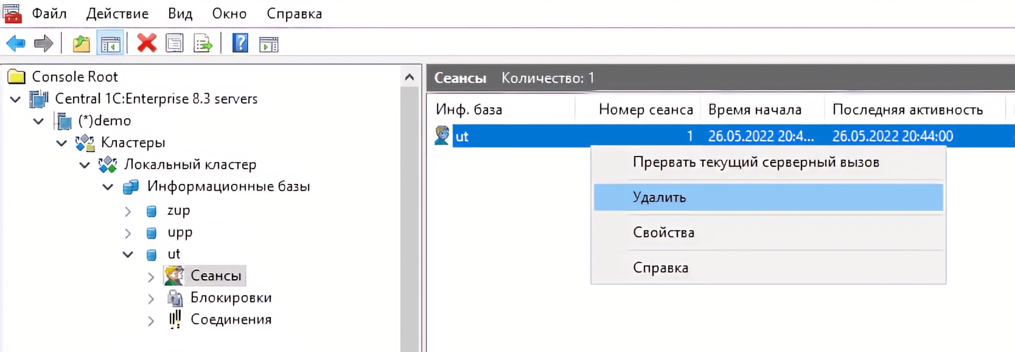Sort by the Инф. база column header
Screen dimensions: 1015x352
coord(501,109)
